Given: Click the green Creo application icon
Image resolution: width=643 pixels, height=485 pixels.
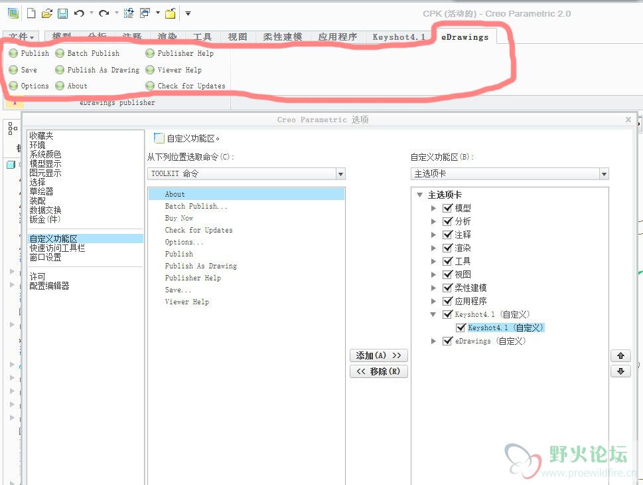Looking at the screenshot, I should point(13,13).
